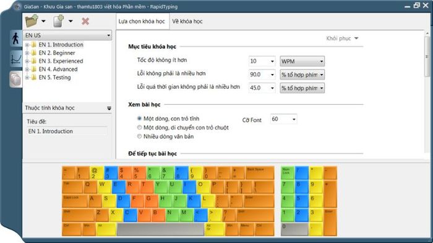433x243 pixels.
Task: Click the F key on virtual keyboard
Action: click(137, 201)
